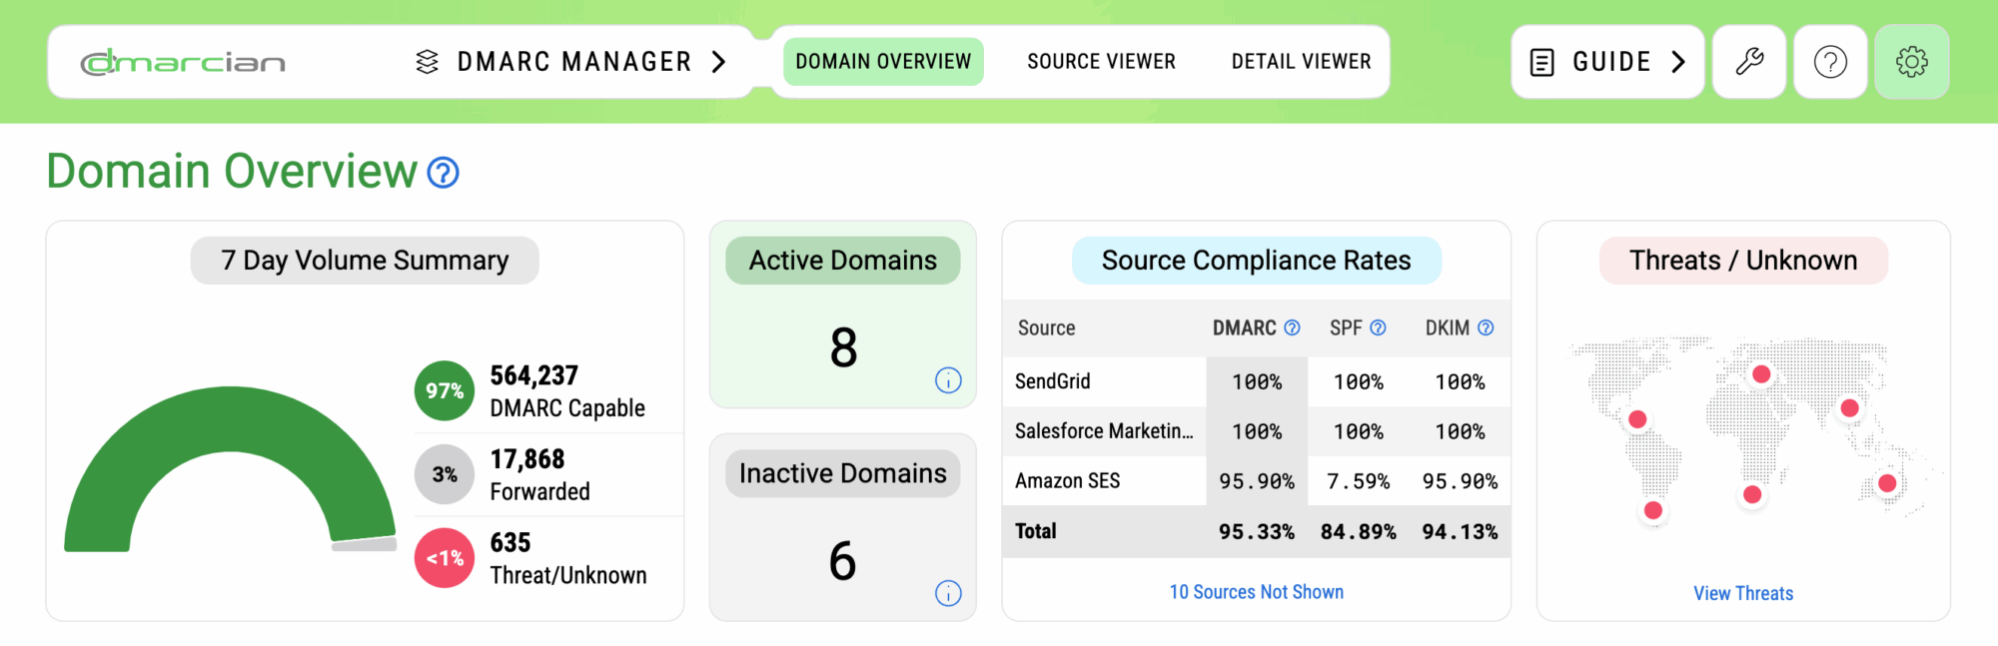
Task: Expand the DMARC Manager chevron
Action: click(x=718, y=62)
